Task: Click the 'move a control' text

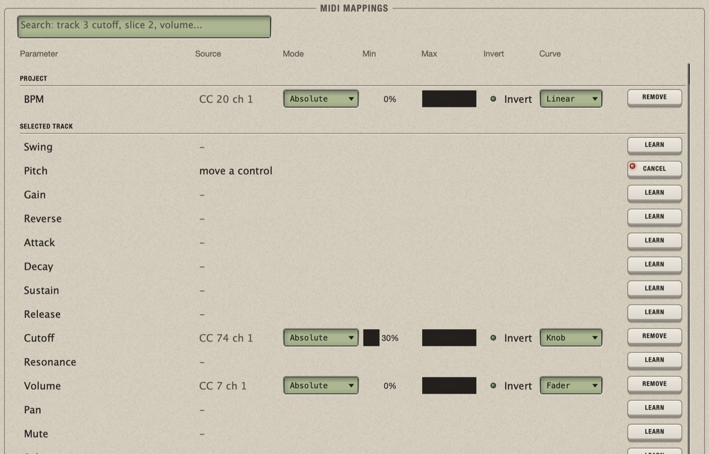Action: point(236,171)
